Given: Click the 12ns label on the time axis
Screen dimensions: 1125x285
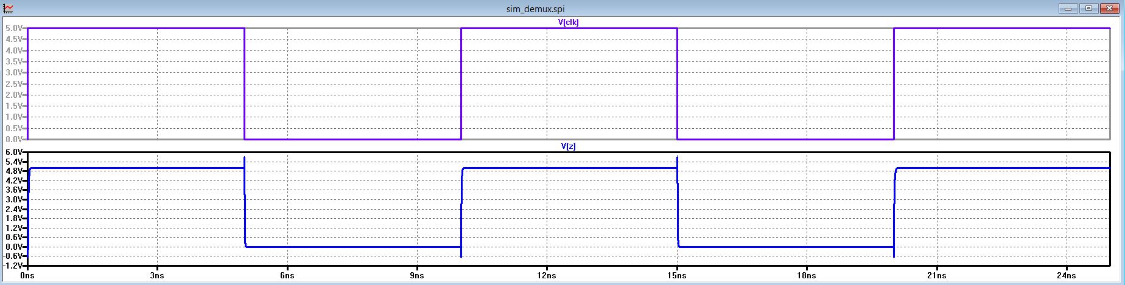Looking at the screenshot, I should point(547,275).
